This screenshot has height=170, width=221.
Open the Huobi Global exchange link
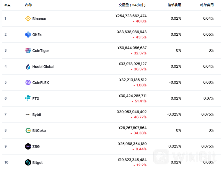[43, 66]
